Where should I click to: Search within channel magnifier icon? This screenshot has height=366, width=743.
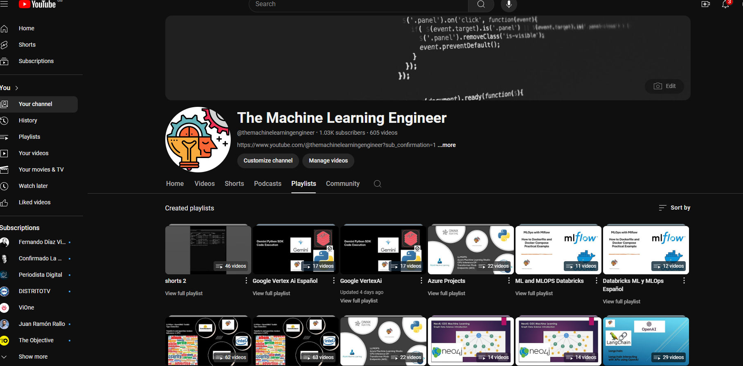(378, 184)
